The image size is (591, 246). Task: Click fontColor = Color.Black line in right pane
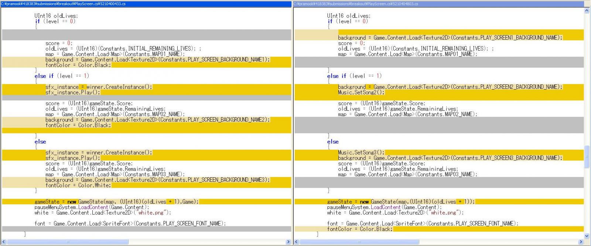tap(359, 229)
